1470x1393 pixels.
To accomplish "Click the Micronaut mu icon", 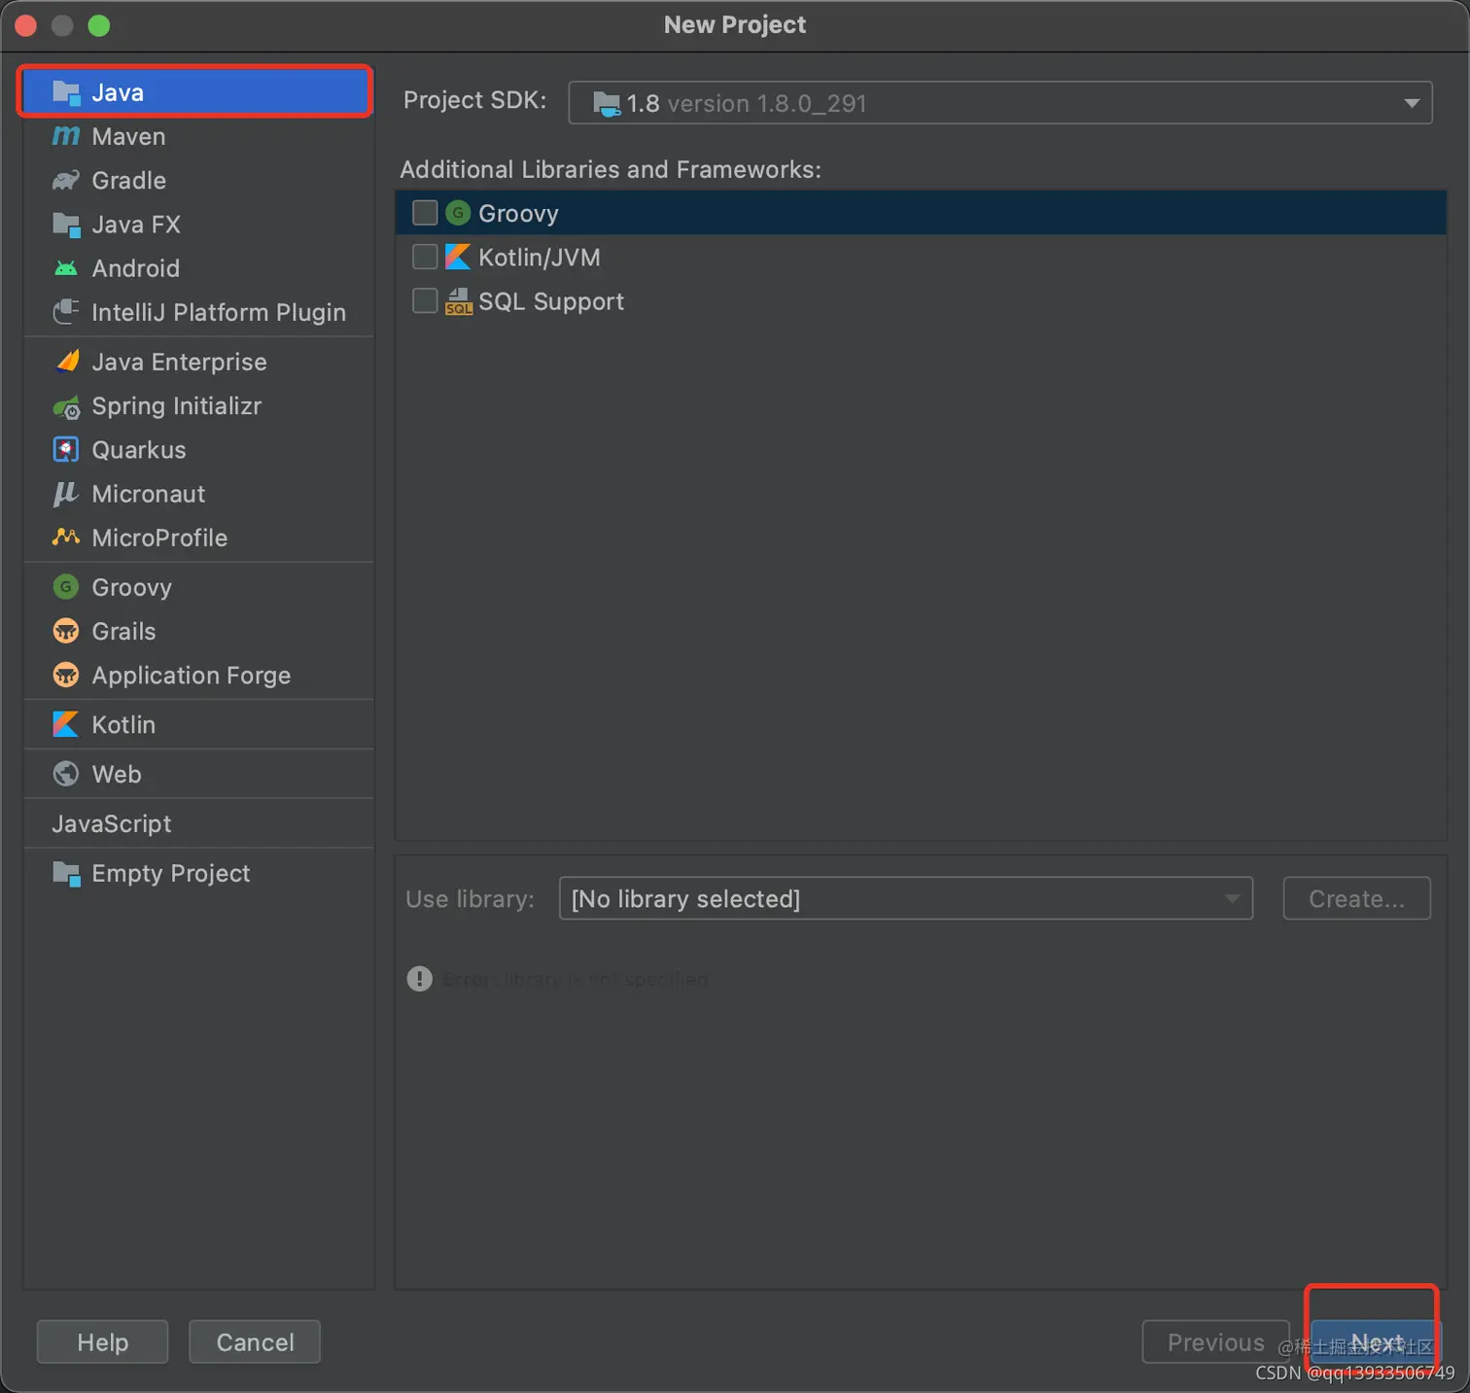I will (65, 494).
